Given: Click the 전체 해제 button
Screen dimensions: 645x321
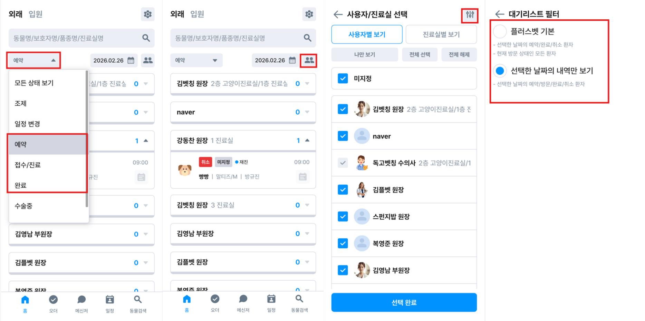Looking at the screenshot, I should pos(459,54).
